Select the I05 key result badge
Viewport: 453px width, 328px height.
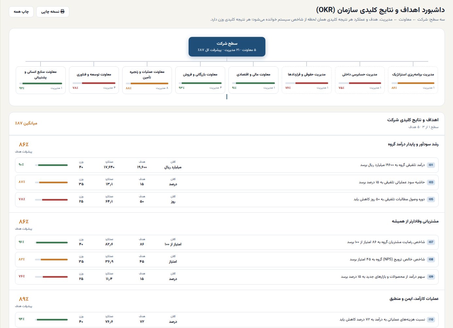431,199
